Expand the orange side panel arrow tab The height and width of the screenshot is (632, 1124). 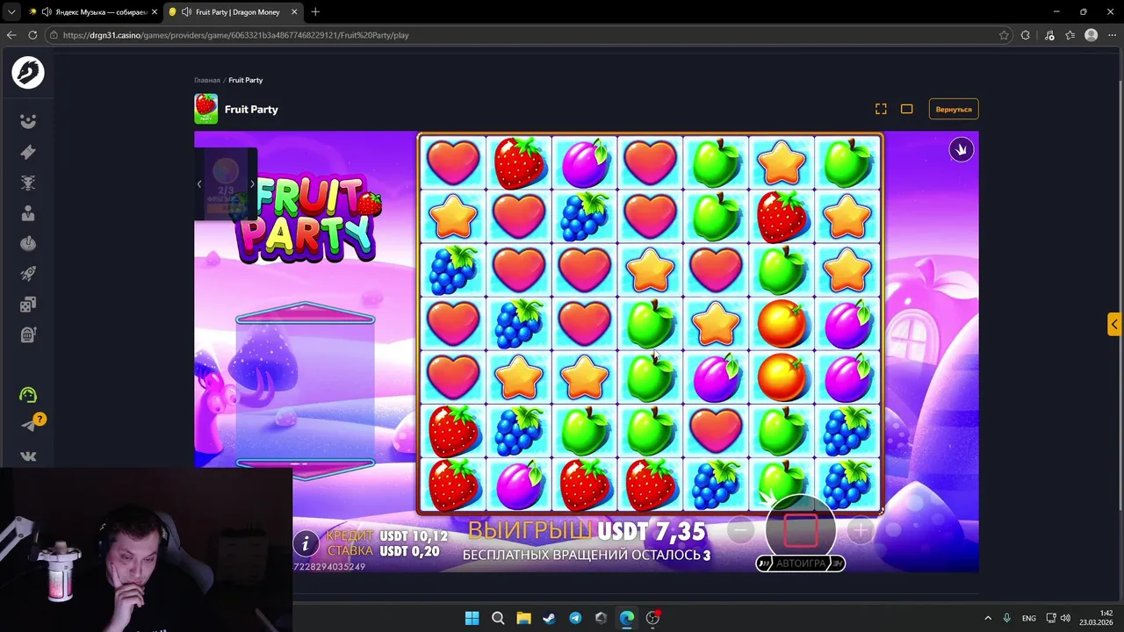coord(1114,324)
